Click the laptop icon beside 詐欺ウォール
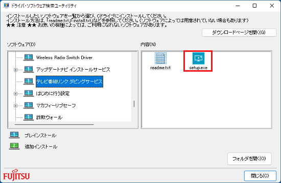 (x=29, y=117)
